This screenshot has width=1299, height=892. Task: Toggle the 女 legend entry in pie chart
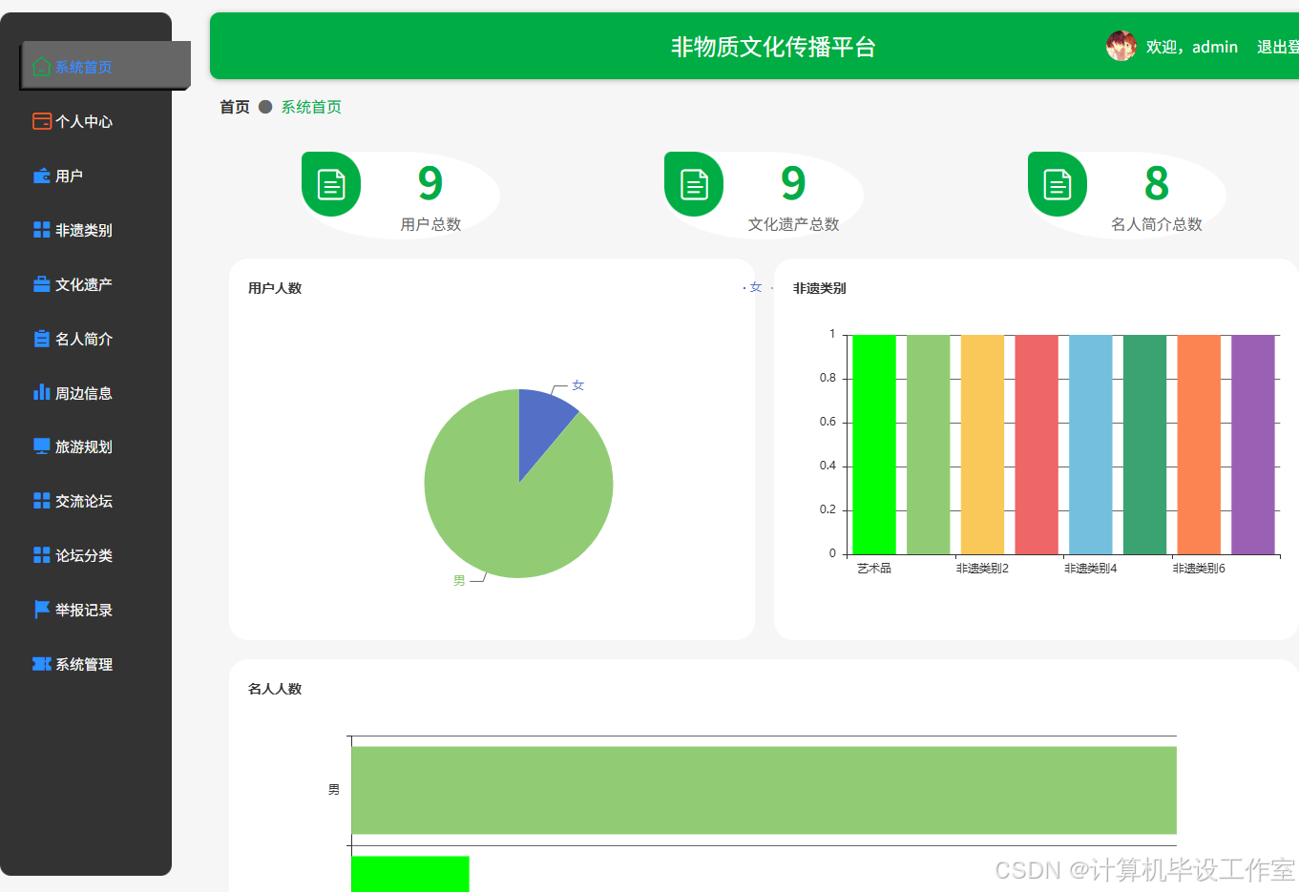tap(753, 287)
